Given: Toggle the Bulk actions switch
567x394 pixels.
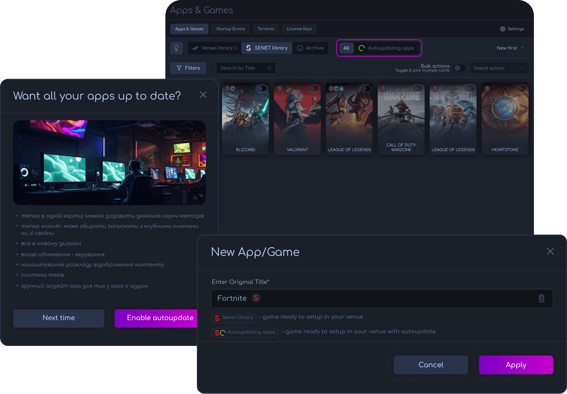Looking at the screenshot, I should click(459, 68).
